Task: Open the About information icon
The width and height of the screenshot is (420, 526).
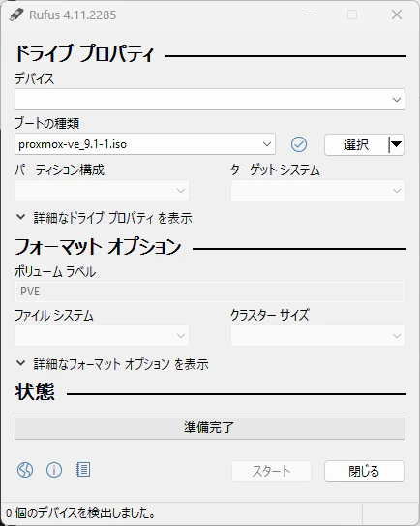Action: (x=54, y=470)
